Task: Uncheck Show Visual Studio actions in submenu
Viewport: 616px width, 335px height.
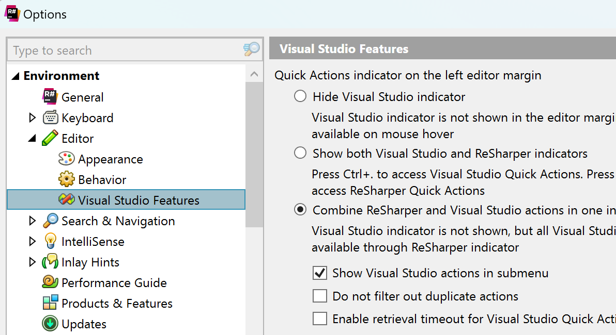Action: [320, 273]
